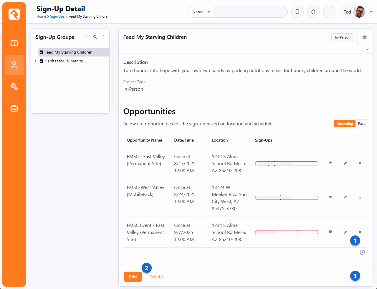Open notifications bell icon
377x289 pixels.
313,12
